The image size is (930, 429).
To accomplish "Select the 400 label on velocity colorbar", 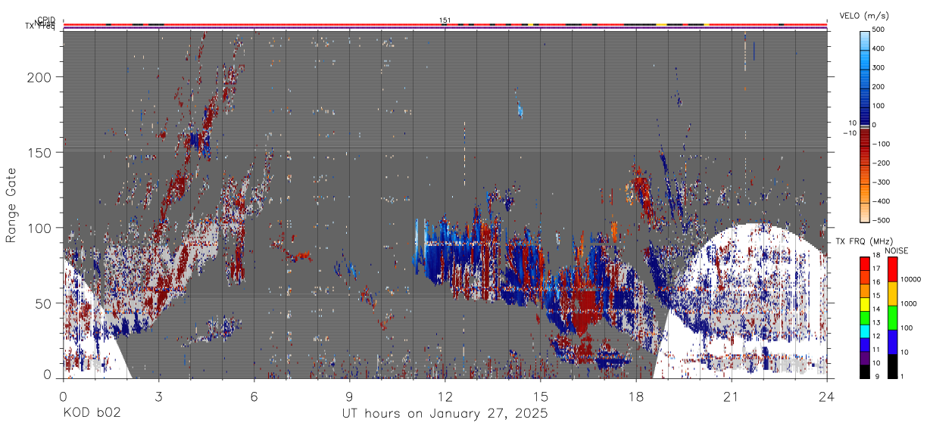I will coord(879,48).
